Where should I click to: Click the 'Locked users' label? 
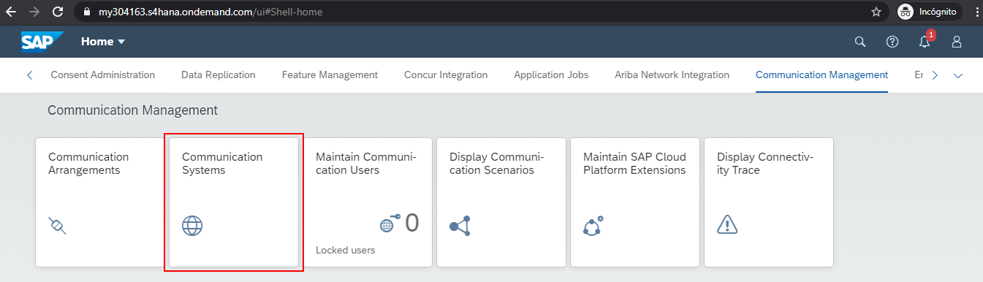[345, 250]
